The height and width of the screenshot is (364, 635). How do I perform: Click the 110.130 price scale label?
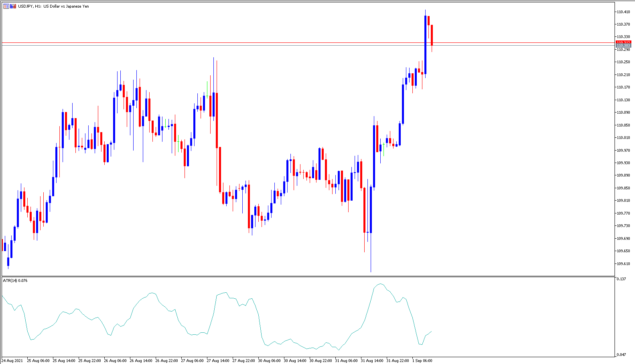(623, 100)
